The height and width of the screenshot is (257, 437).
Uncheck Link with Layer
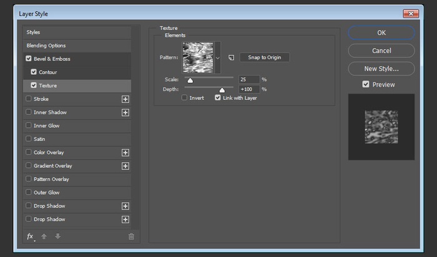pyautogui.click(x=218, y=98)
